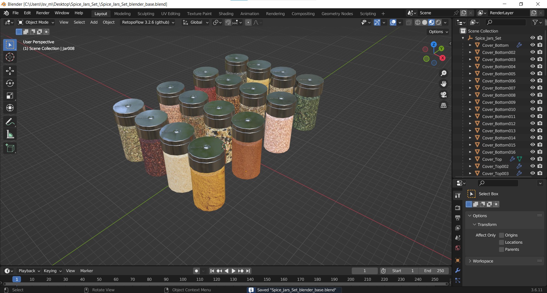Select the Add Cube tool
This screenshot has width=547, height=293.
(x=10, y=148)
